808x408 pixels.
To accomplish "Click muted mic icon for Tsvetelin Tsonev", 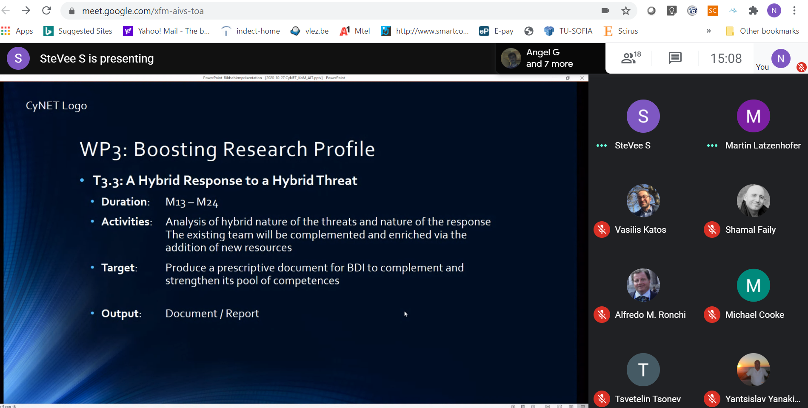I will 602,399.
